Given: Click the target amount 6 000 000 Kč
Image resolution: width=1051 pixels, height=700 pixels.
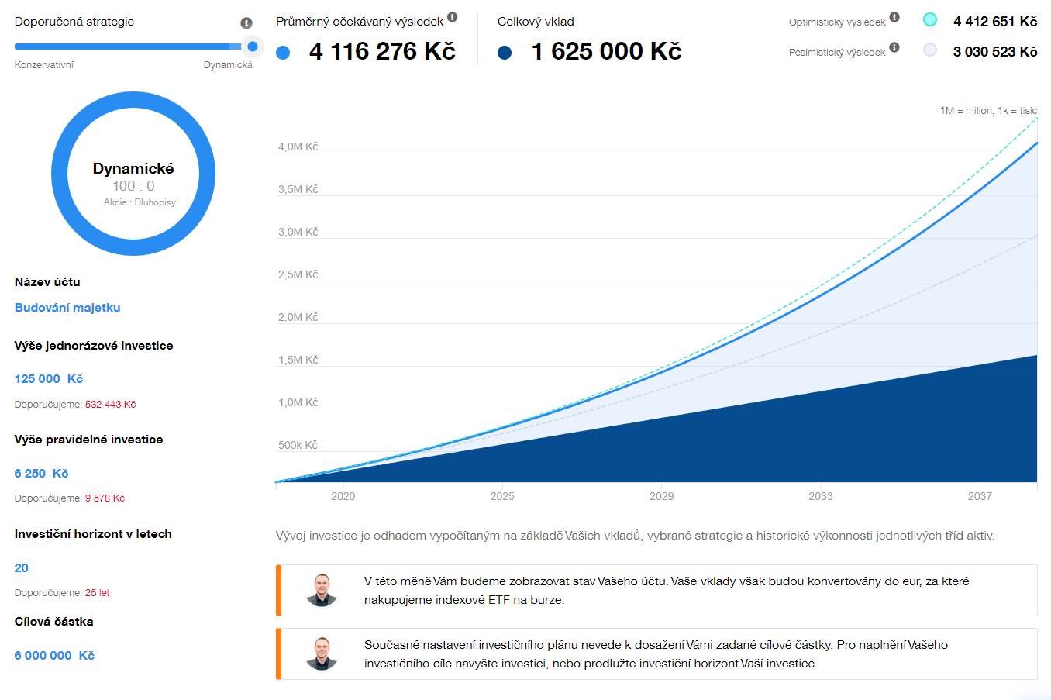Looking at the screenshot, I should (x=54, y=656).
